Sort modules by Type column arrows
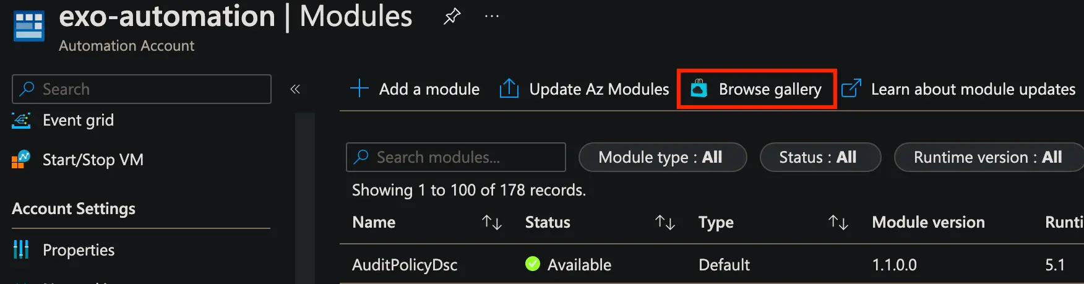The height and width of the screenshot is (284, 1084). (x=838, y=222)
